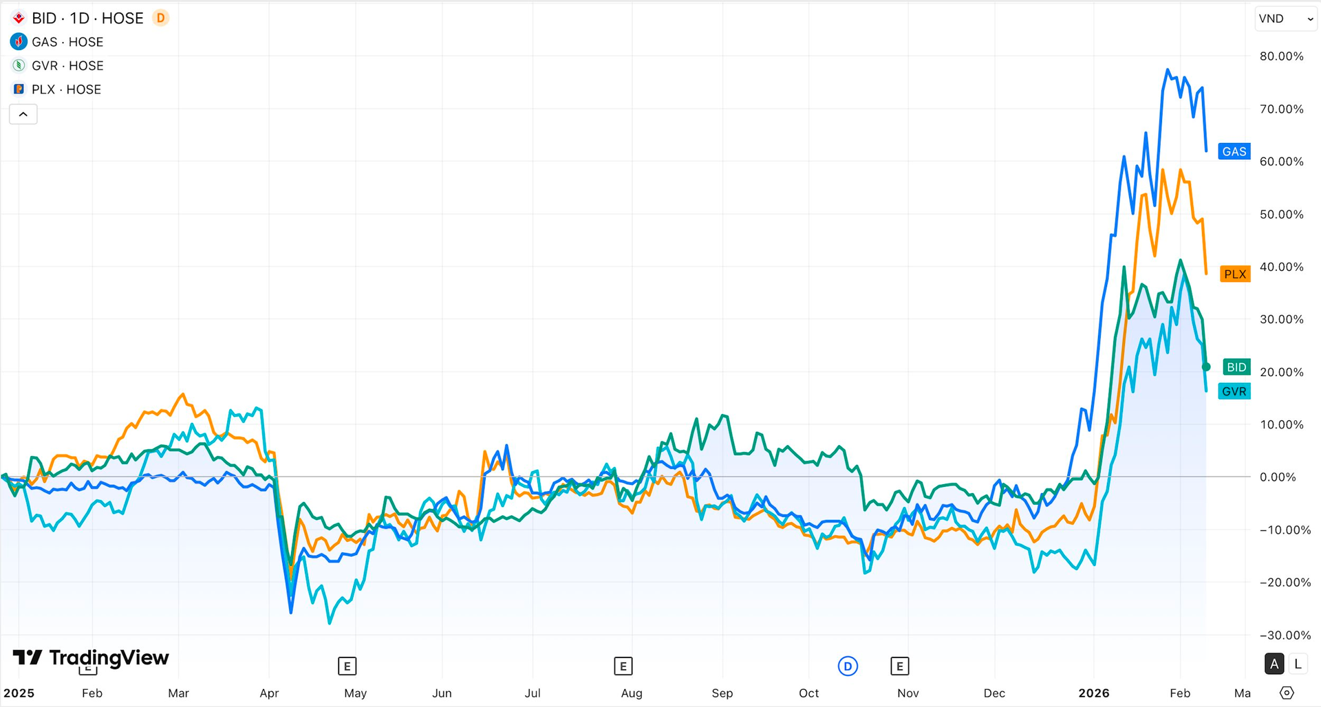This screenshot has height=707, width=1321.
Task: Click the blue GAS price label
Action: pos(1234,151)
